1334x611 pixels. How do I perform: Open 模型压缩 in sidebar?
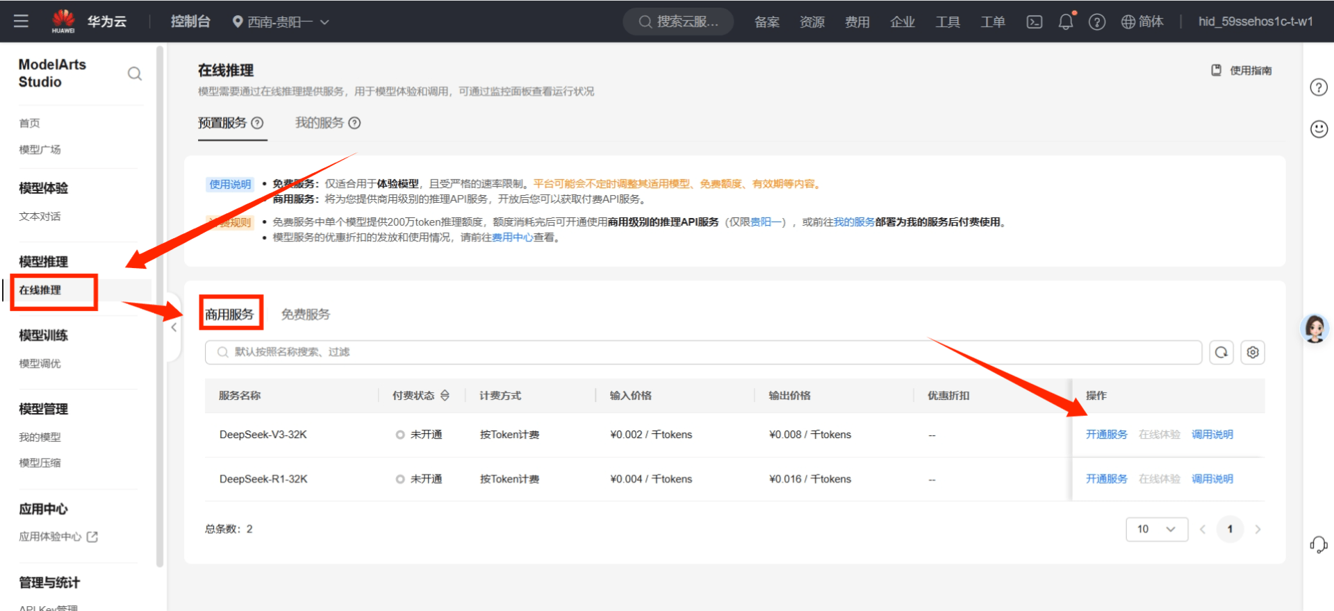(40, 463)
